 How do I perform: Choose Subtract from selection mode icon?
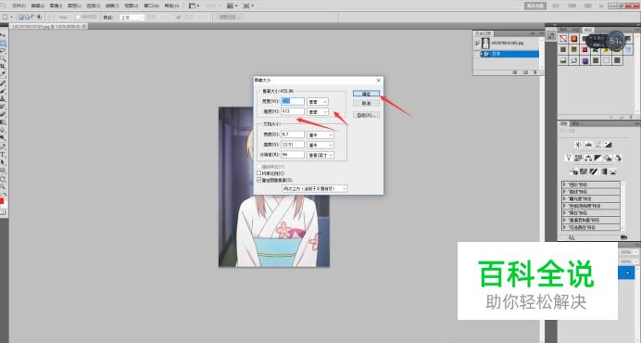click(33, 18)
